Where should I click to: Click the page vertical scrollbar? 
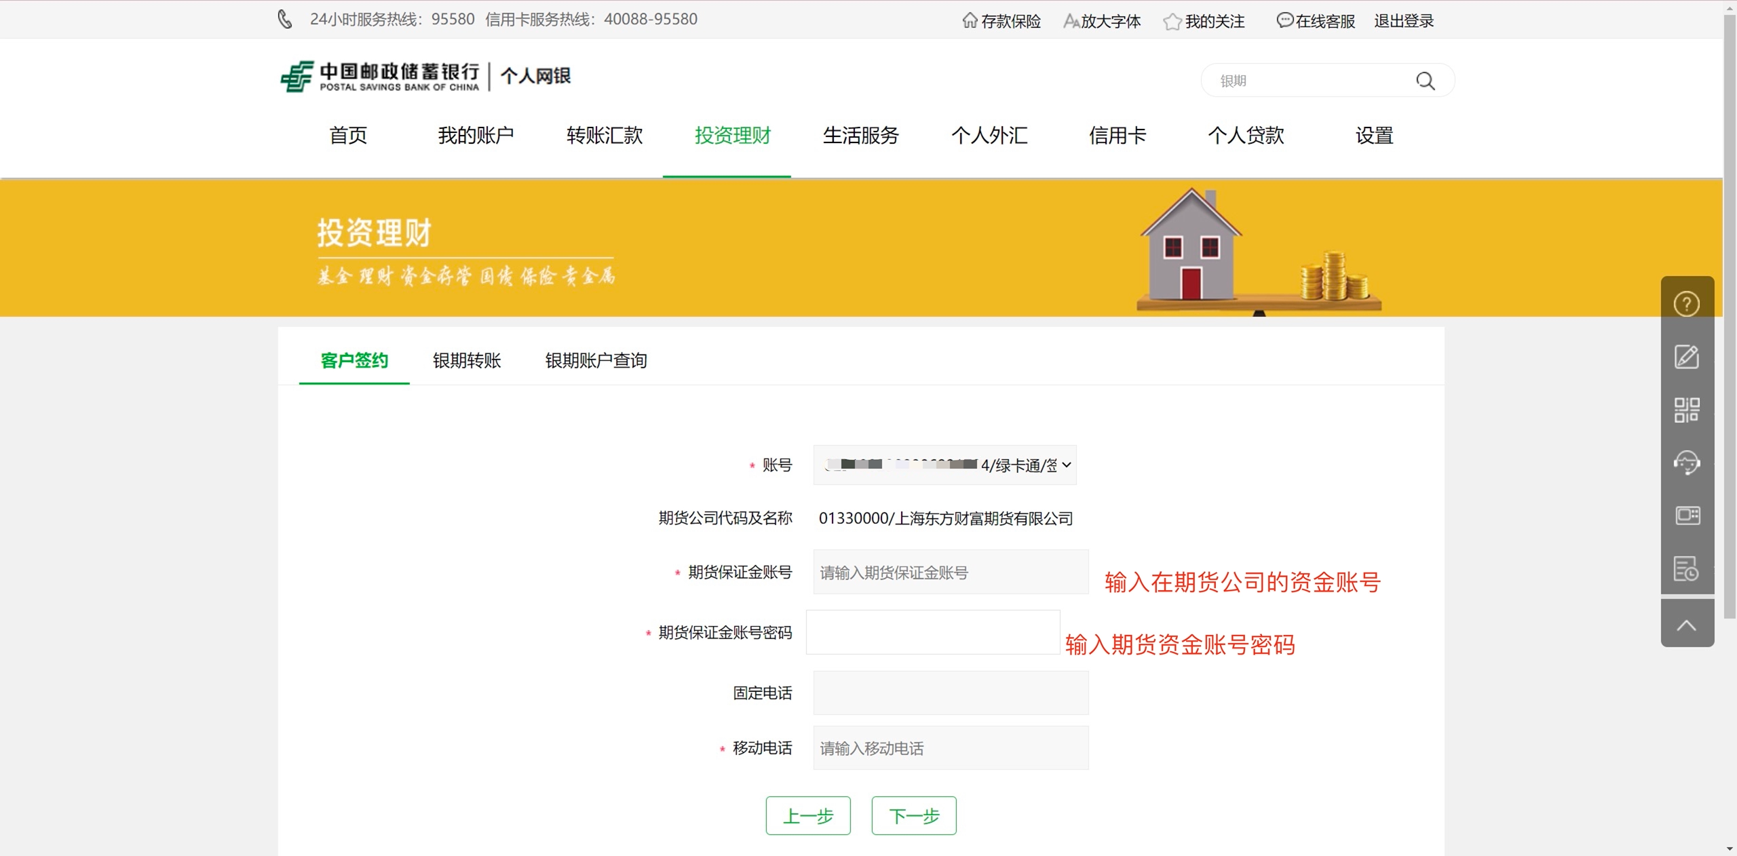pos(1730,315)
